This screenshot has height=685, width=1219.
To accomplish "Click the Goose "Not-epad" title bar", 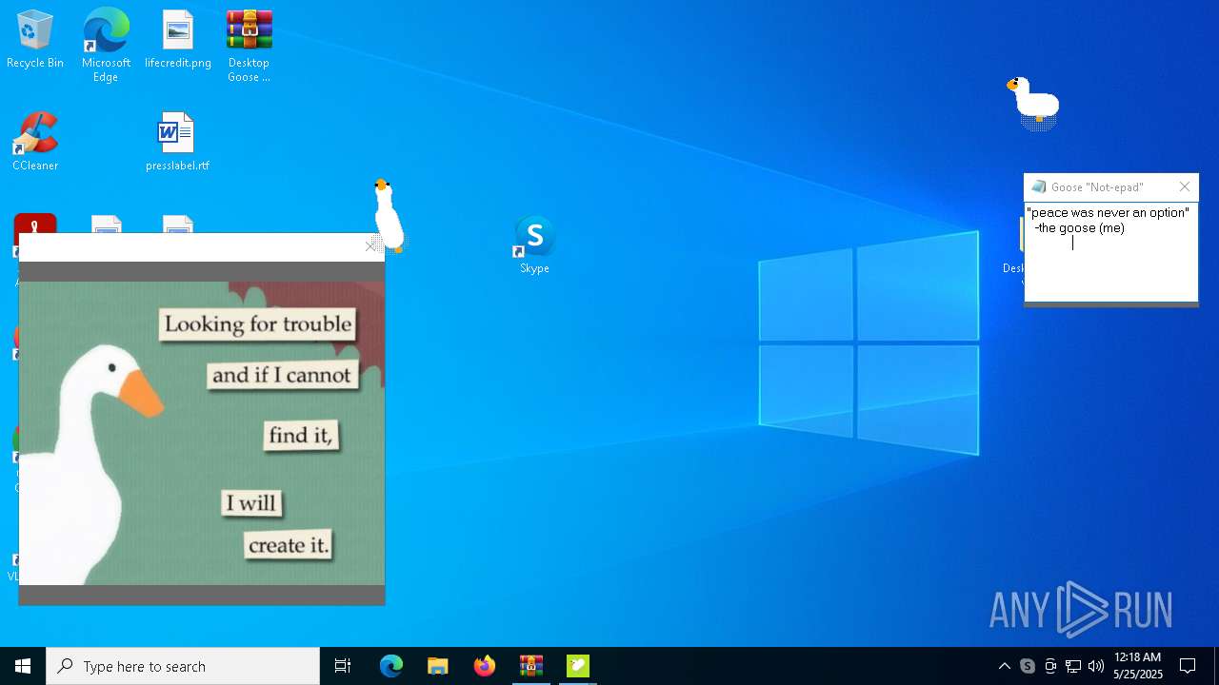I will pos(1098,186).
